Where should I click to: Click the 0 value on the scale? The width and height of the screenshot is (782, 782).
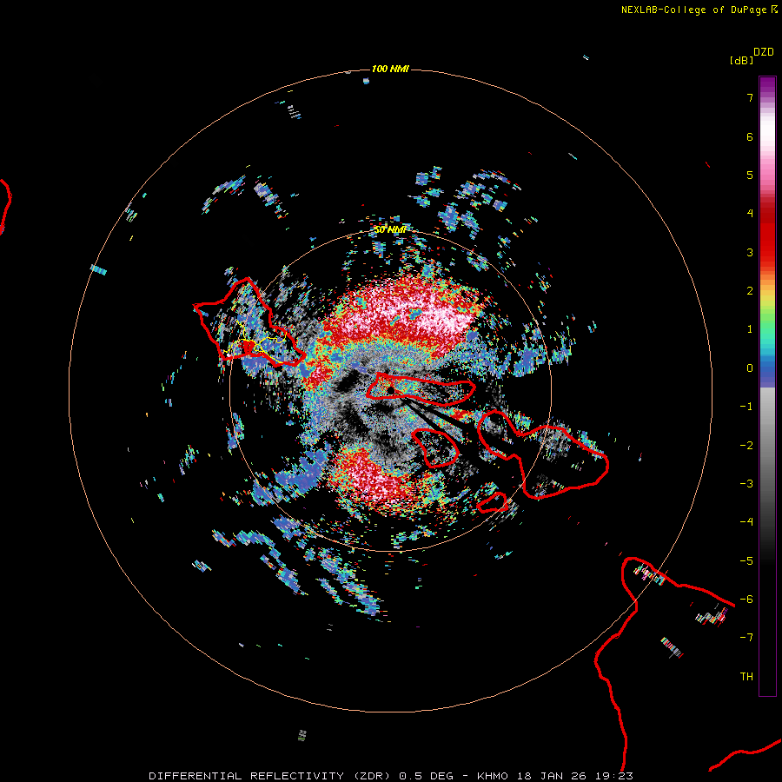750,368
